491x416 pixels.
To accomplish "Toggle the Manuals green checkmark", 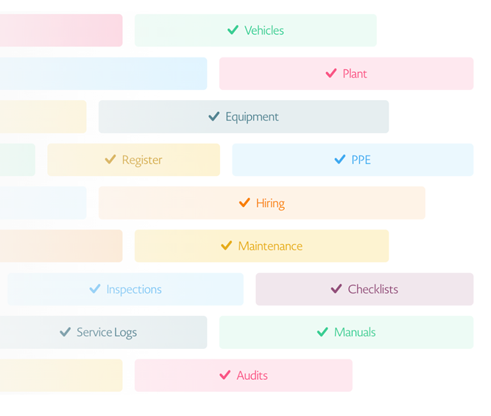I will tap(322, 332).
